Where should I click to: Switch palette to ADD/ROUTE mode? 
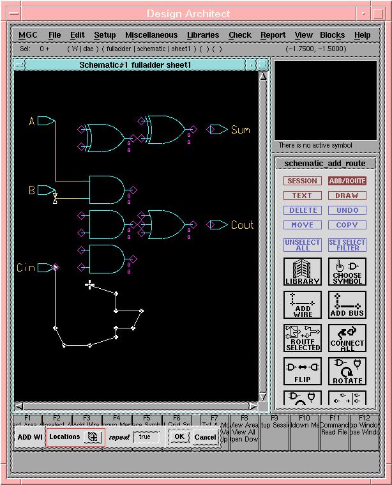coord(347,181)
